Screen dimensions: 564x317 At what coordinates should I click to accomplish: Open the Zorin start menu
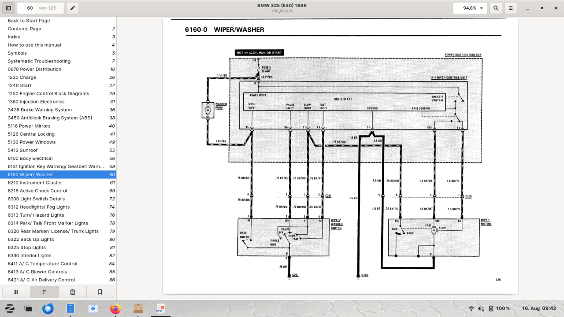pos(9,309)
